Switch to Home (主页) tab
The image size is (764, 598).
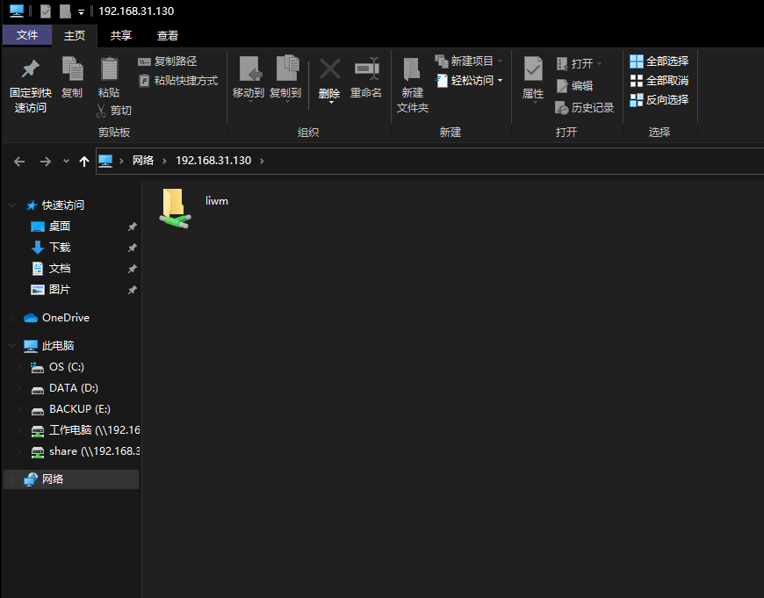(x=75, y=36)
